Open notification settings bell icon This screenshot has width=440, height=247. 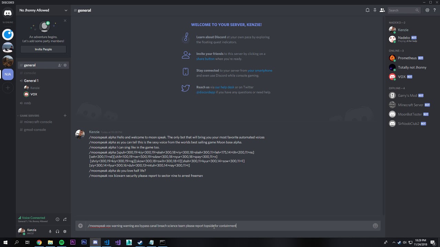tap(367, 10)
